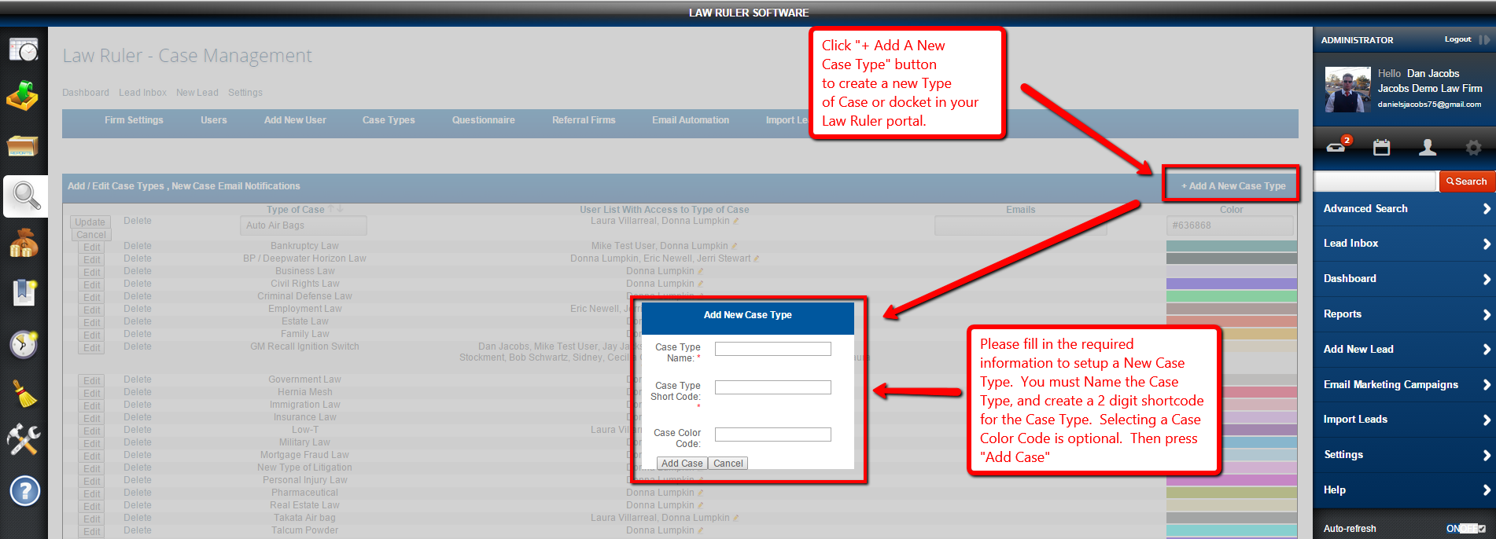Click the + Add A New Case Type button

click(x=1233, y=186)
